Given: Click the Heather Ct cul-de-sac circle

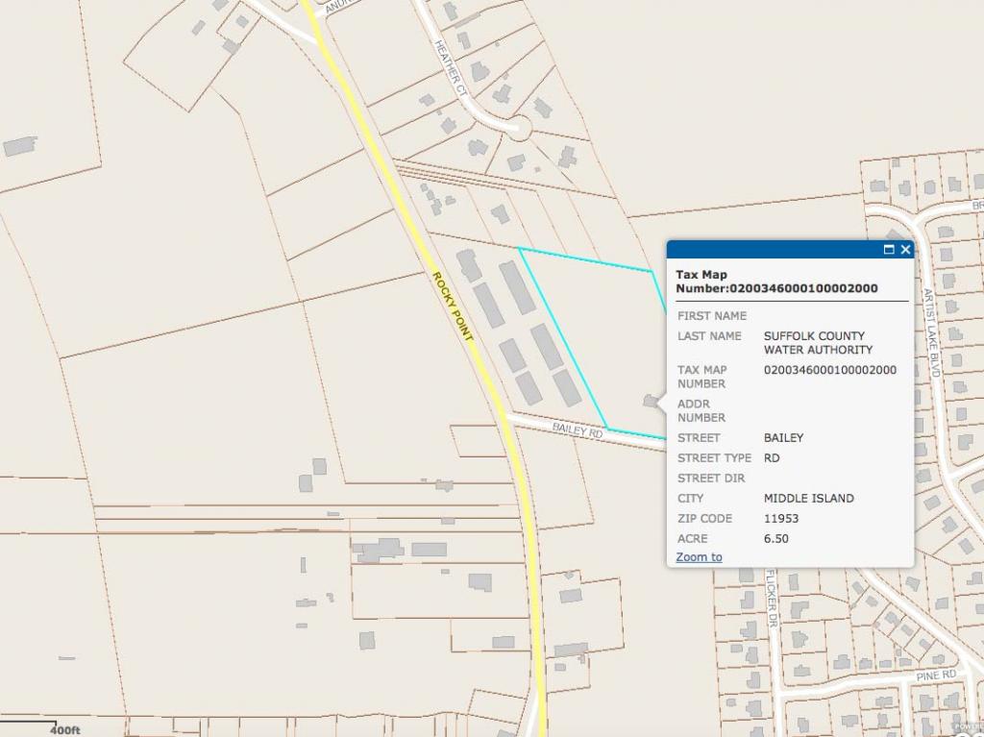Looking at the screenshot, I should tap(519, 126).
